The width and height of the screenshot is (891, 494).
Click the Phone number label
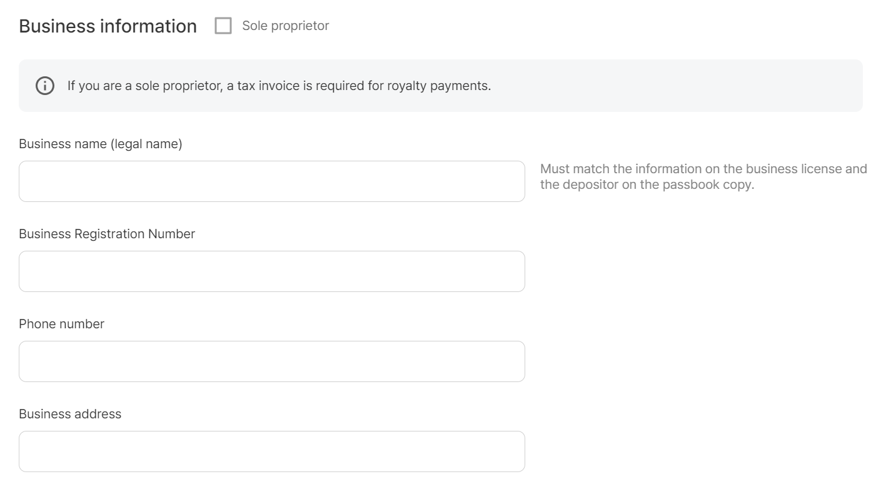[61, 323]
